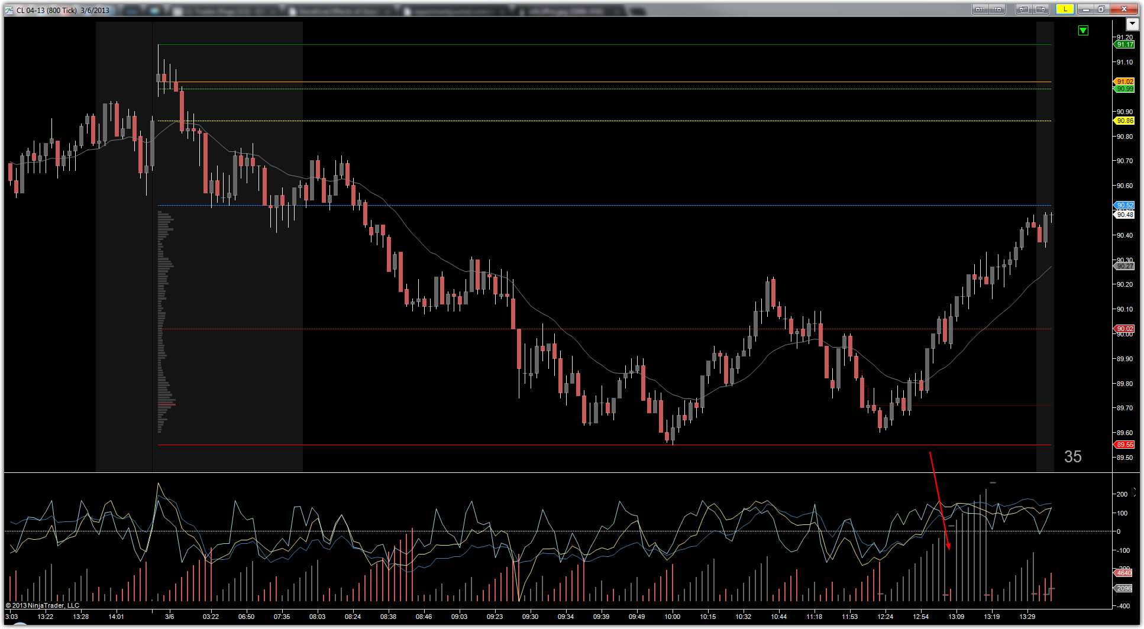Click the red 4640 volume marker

[1124, 573]
